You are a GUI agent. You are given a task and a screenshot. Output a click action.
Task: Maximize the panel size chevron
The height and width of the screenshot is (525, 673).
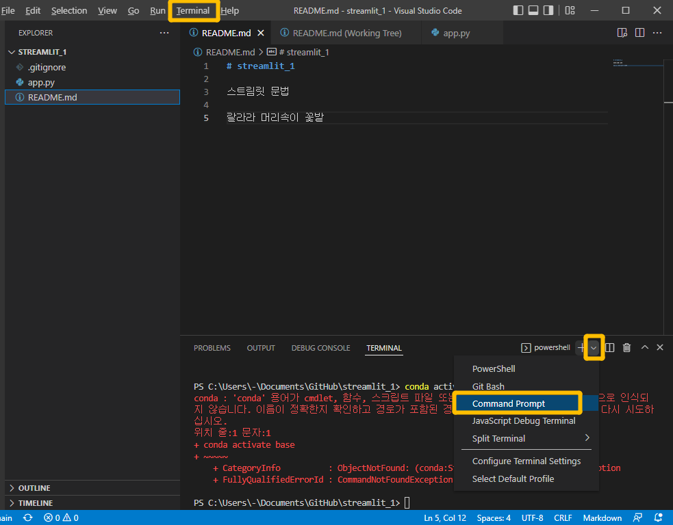[645, 347]
